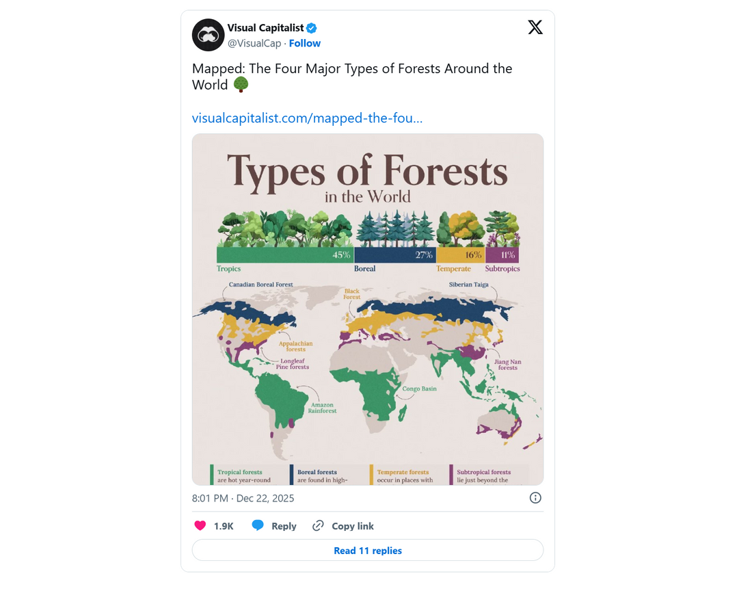Click the @VisualCap handle
The image size is (752, 589).
(255, 43)
